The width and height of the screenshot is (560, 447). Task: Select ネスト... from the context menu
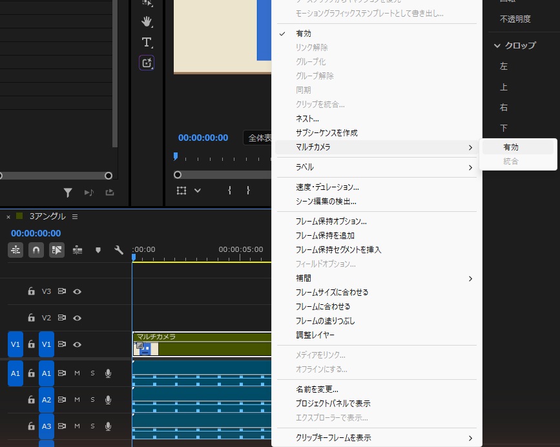click(376, 119)
